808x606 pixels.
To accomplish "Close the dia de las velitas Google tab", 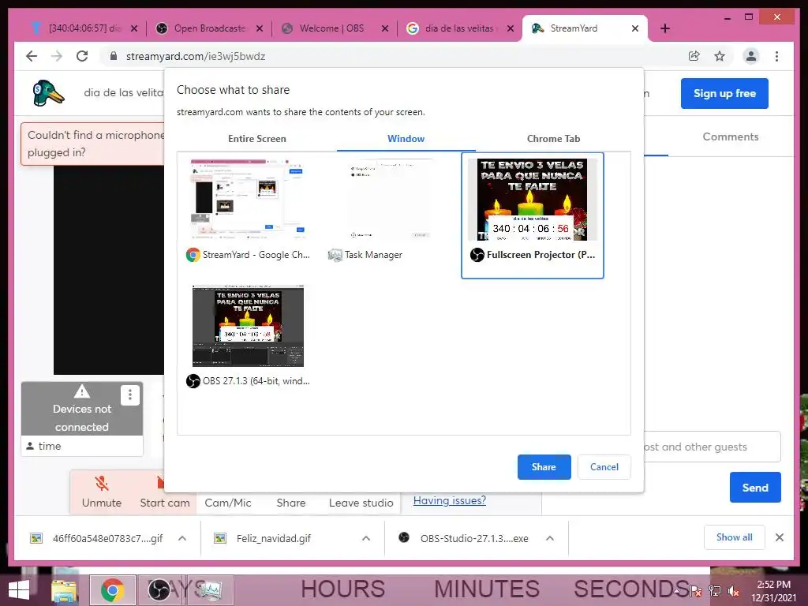I will (x=511, y=28).
